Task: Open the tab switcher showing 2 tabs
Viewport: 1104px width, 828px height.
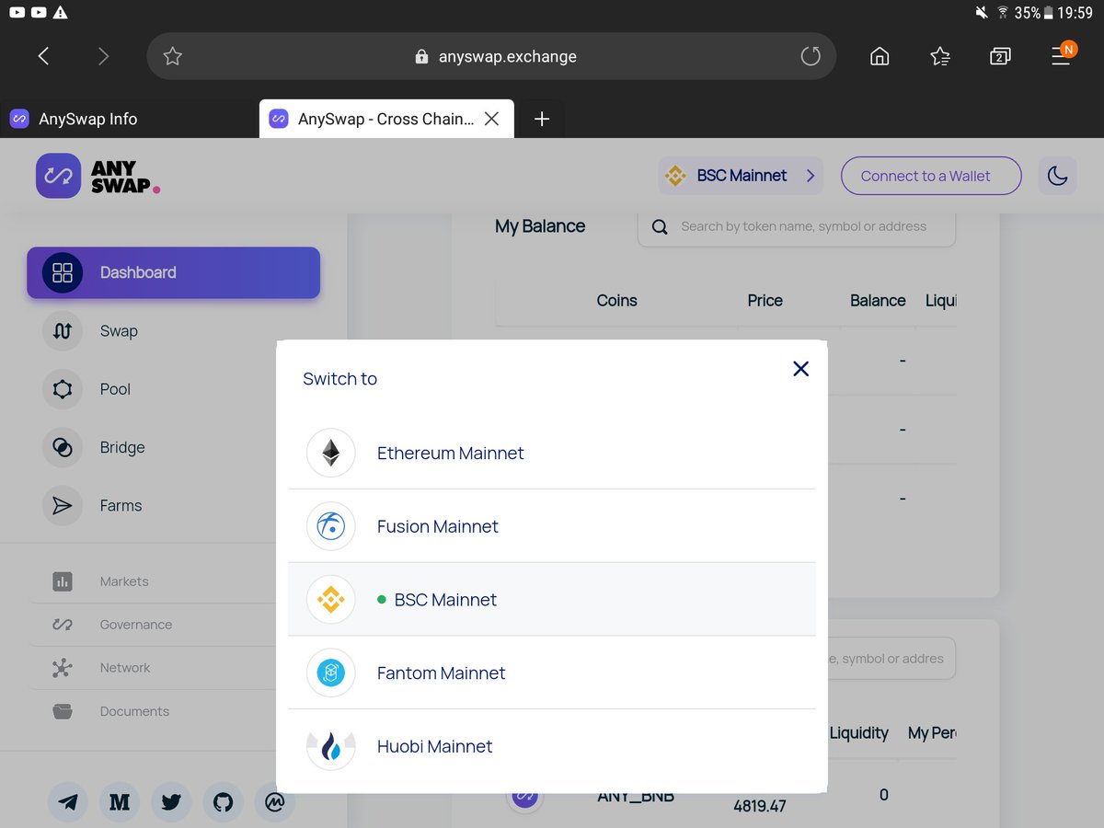Action: point(1000,56)
